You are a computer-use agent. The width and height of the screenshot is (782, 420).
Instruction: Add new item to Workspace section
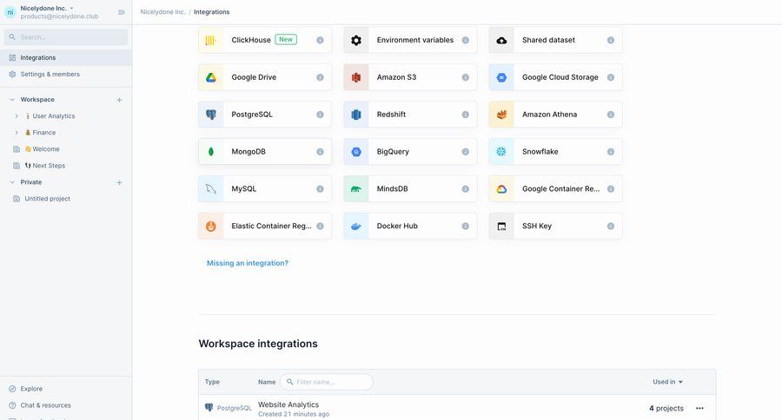[119, 100]
